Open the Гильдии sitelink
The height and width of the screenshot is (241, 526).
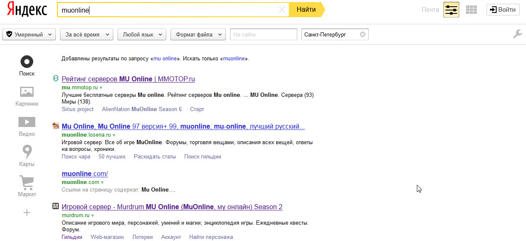(x=72, y=237)
